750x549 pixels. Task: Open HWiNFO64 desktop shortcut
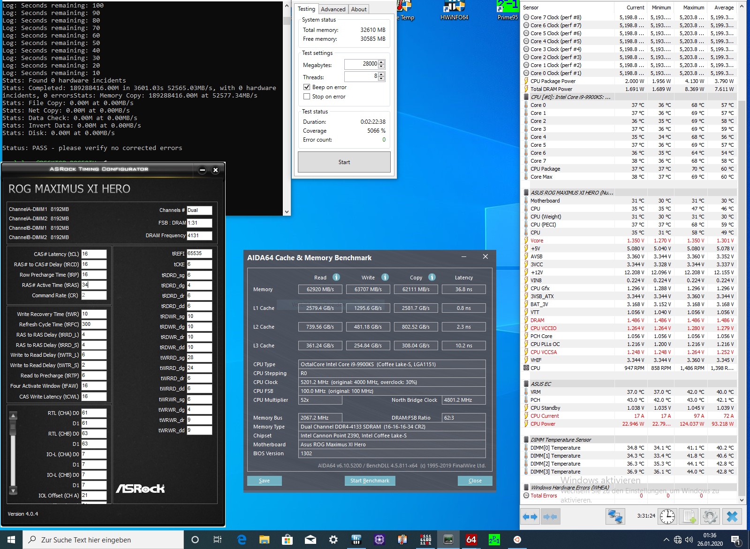[454, 10]
